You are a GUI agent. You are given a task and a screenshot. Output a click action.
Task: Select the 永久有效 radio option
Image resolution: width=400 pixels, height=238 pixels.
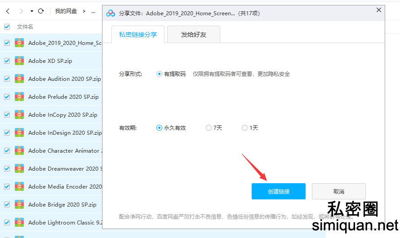159,128
